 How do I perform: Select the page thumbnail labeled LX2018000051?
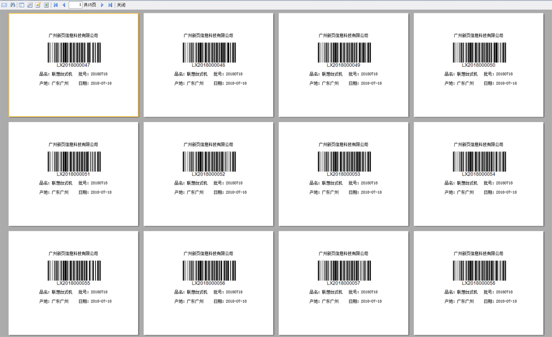click(73, 174)
